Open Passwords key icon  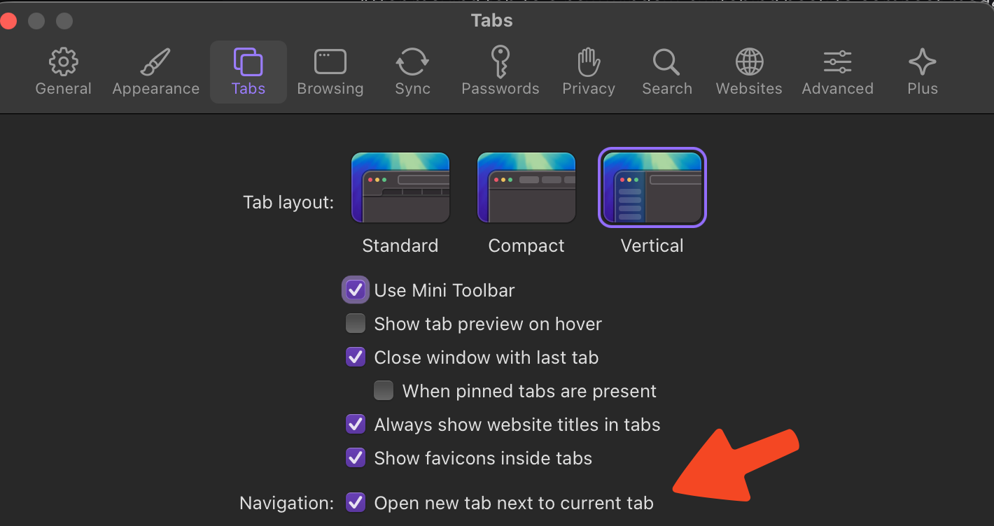coord(500,63)
